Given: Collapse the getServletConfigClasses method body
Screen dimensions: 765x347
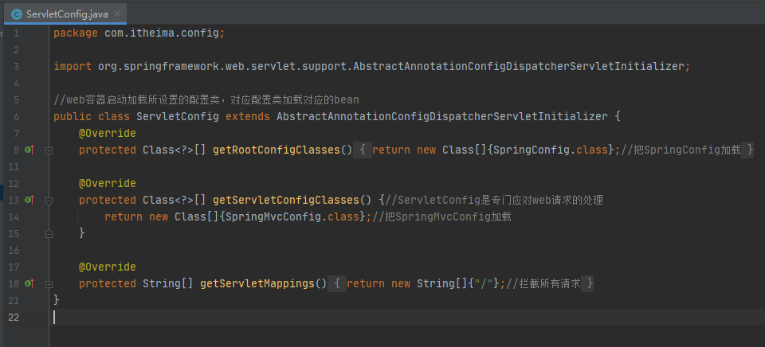Looking at the screenshot, I should point(49,200).
